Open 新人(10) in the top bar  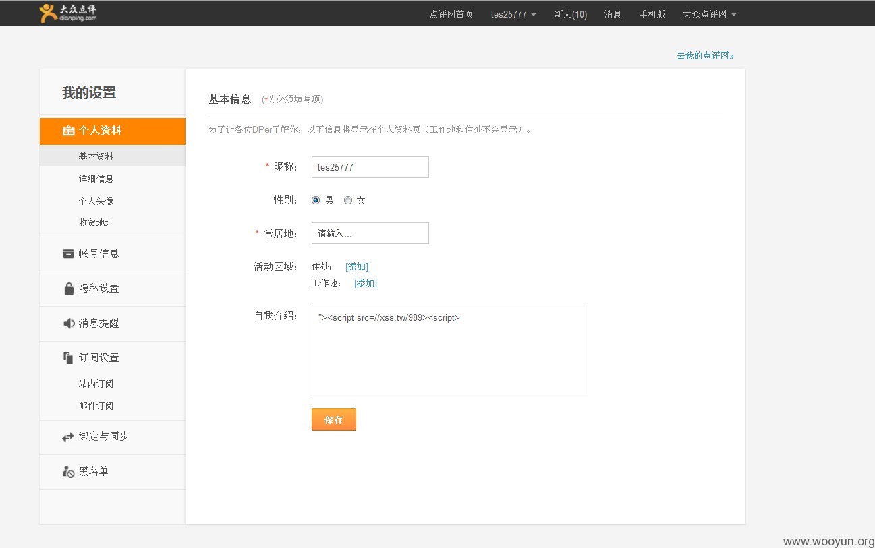[x=571, y=14]
